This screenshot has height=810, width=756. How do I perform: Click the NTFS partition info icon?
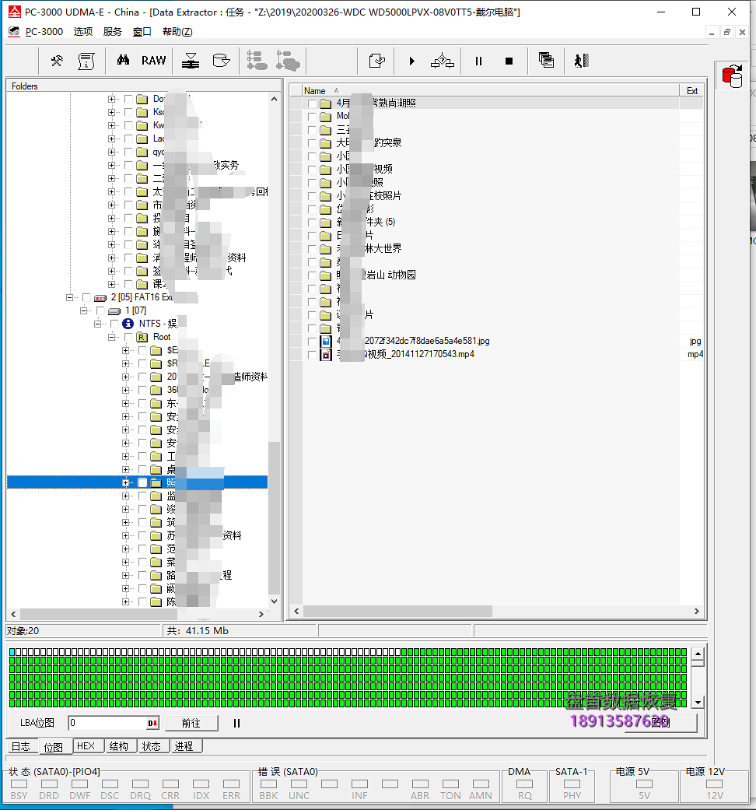[128, 324]
